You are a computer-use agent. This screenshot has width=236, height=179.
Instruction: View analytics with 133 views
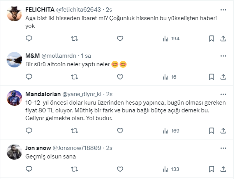[171, 169]
